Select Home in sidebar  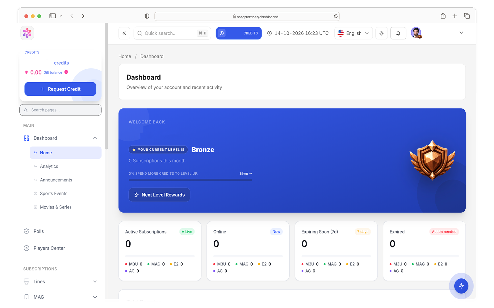pos(65,153)
